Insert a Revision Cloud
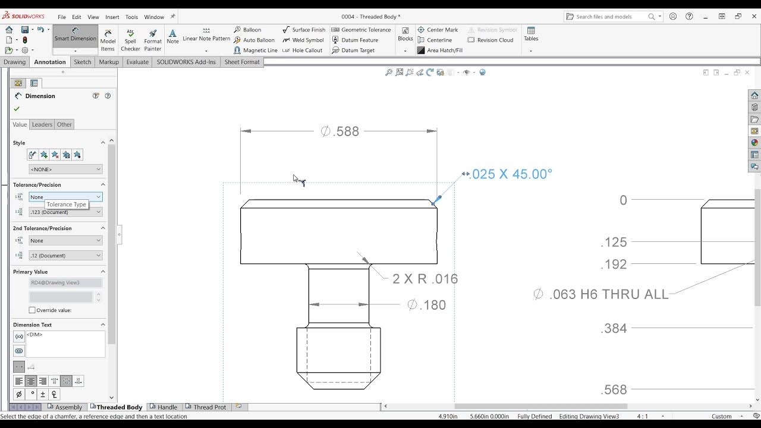The height and width of the screenshot is (428, 761). (490, 40)
